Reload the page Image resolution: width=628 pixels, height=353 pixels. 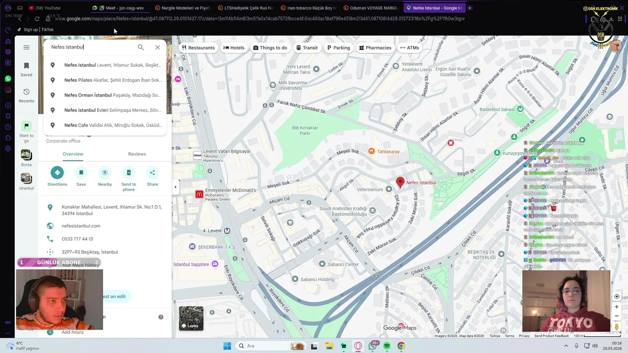[x=37, y=19]
